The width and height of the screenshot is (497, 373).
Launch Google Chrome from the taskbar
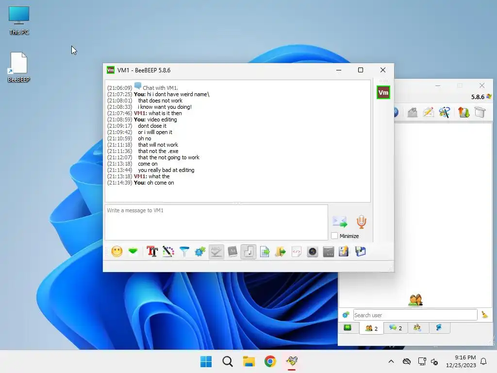[x=270, y=361]
